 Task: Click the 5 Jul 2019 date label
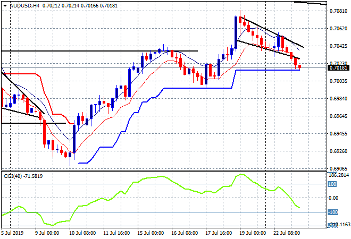point(12,233)
